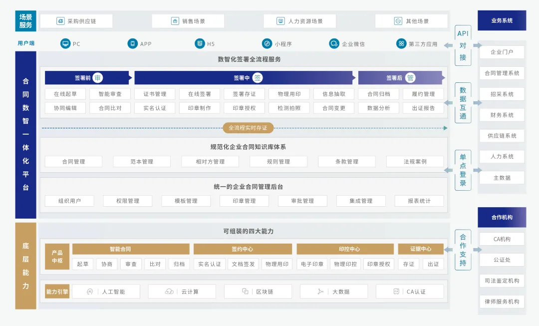This screenshot has width=539, height=326.
Task: Select the 签约中心 capability header
Action: coord(243,249)
